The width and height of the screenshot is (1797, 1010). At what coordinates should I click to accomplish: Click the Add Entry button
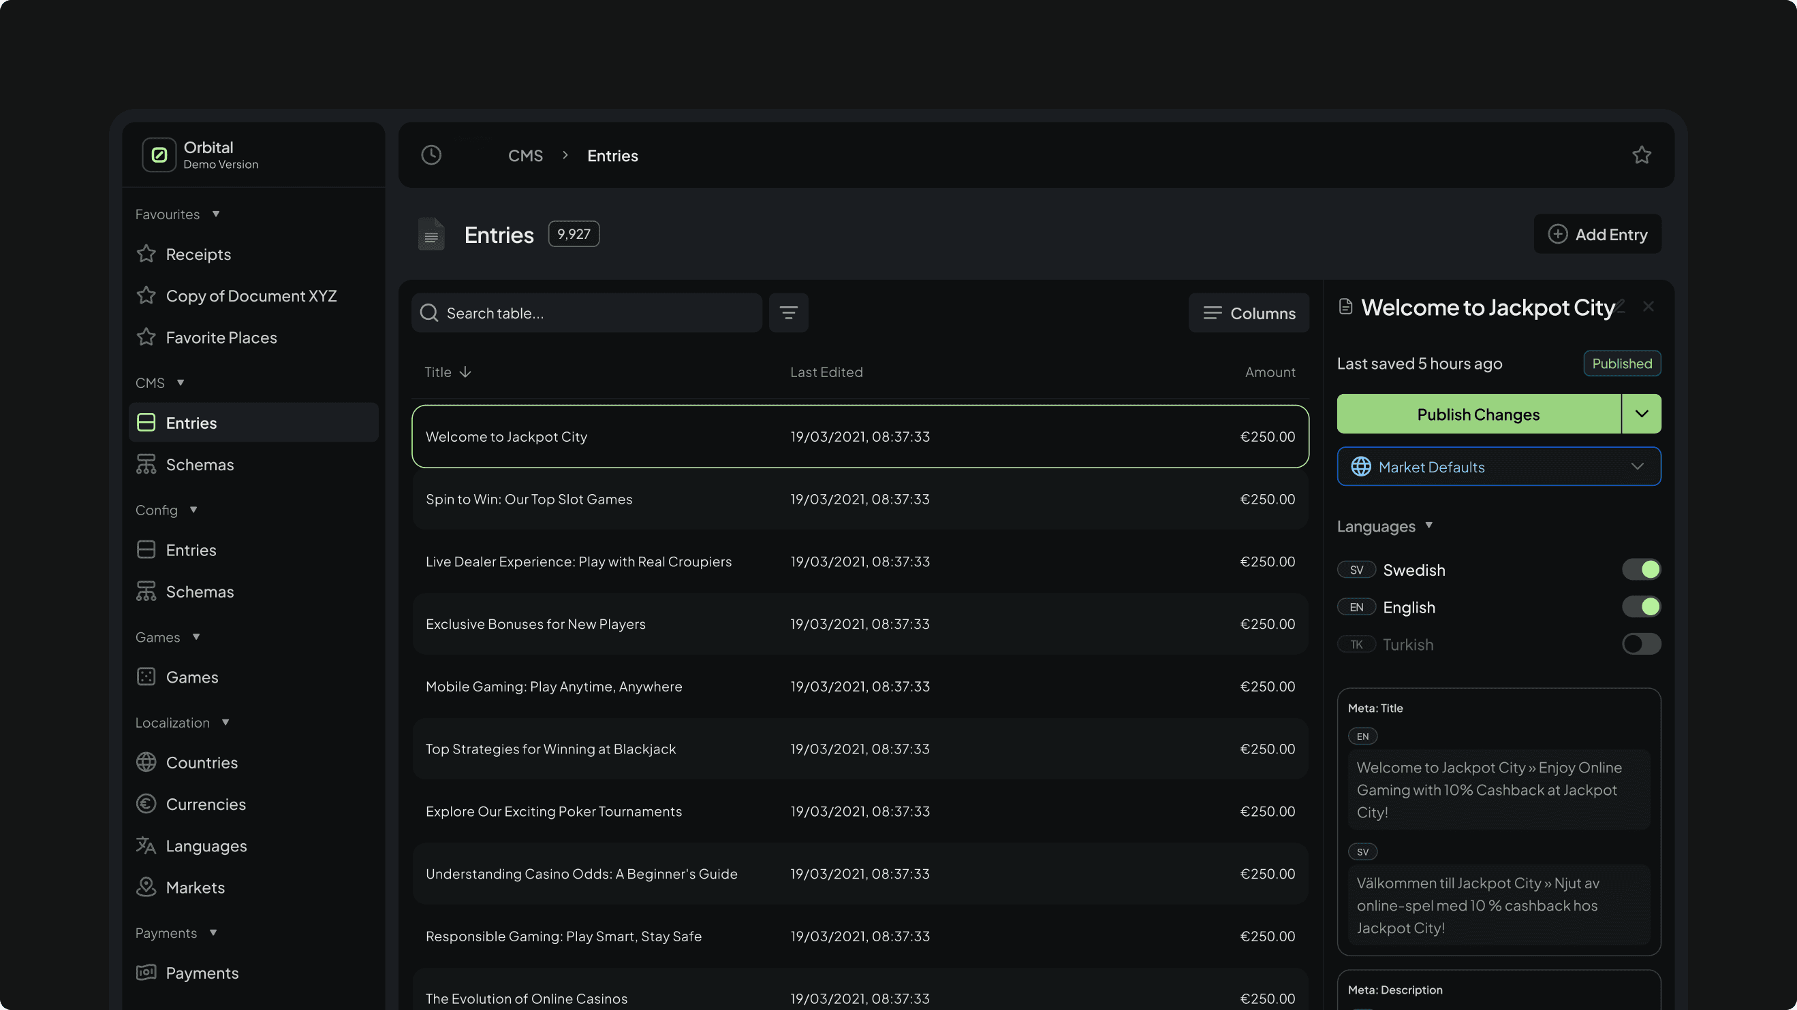(1597, 234)
